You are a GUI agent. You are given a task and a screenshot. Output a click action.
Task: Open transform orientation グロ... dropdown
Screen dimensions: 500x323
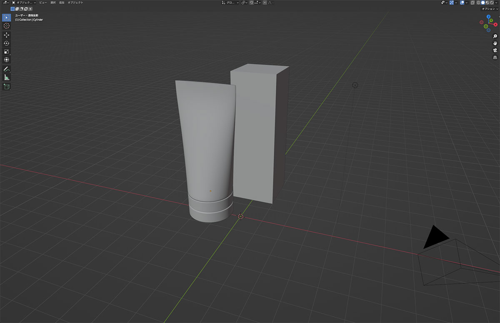click(230, 3)
